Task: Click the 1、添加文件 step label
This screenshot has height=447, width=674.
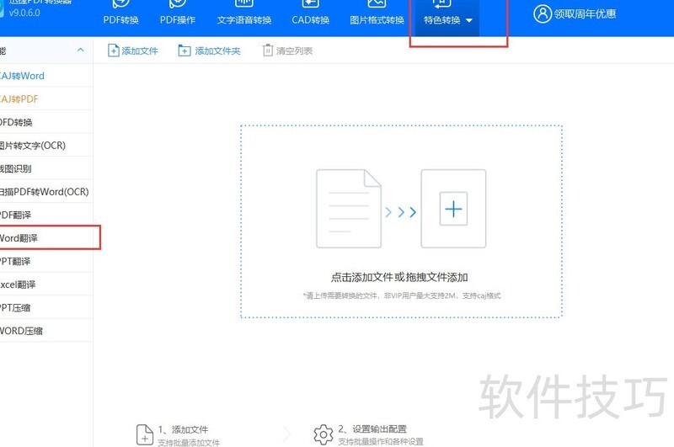Action: pyautogui.click(x=183, y=429)
